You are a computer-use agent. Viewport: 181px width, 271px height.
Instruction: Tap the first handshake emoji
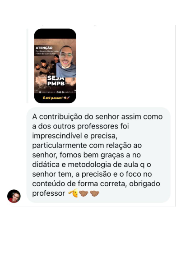click(x=84, y=193)
